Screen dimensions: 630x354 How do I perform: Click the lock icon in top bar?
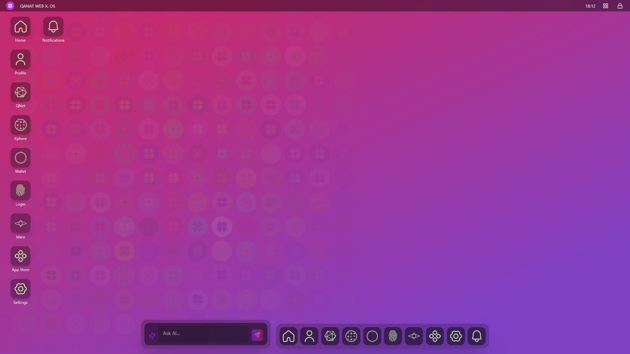pyautogui.click(x=620, y=6)
